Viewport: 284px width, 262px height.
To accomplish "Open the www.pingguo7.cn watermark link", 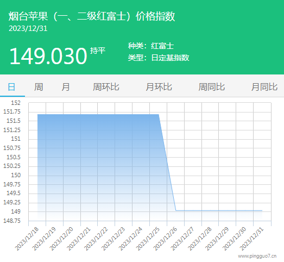I will tap(257, 256).
